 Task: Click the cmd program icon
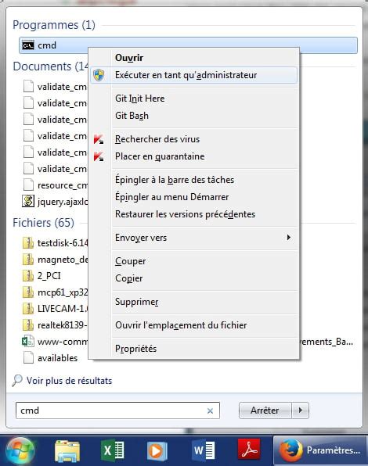point(28,45)
